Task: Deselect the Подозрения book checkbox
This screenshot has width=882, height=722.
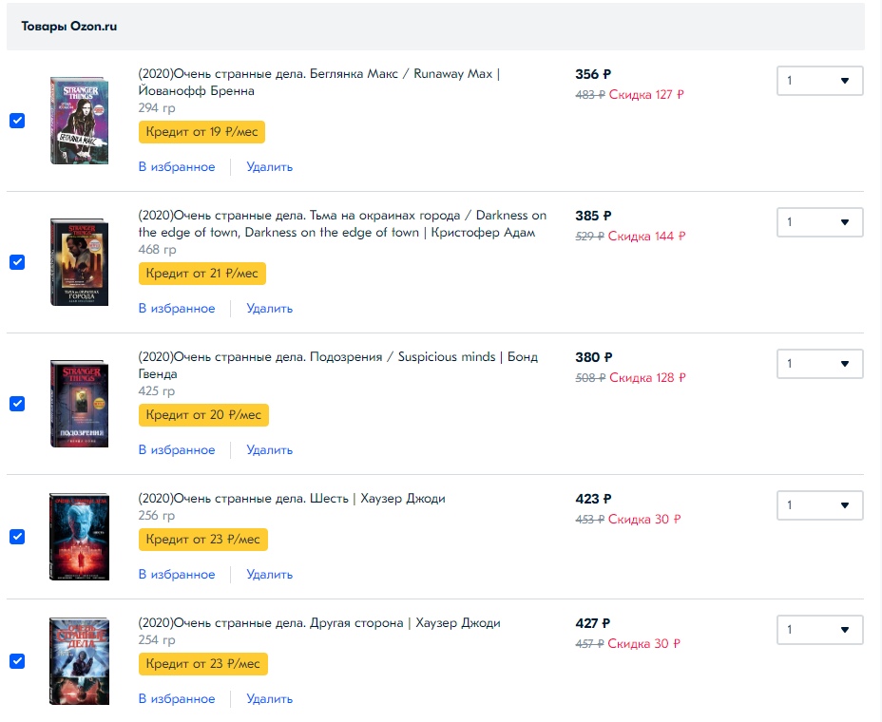Action: coord(17,404)
